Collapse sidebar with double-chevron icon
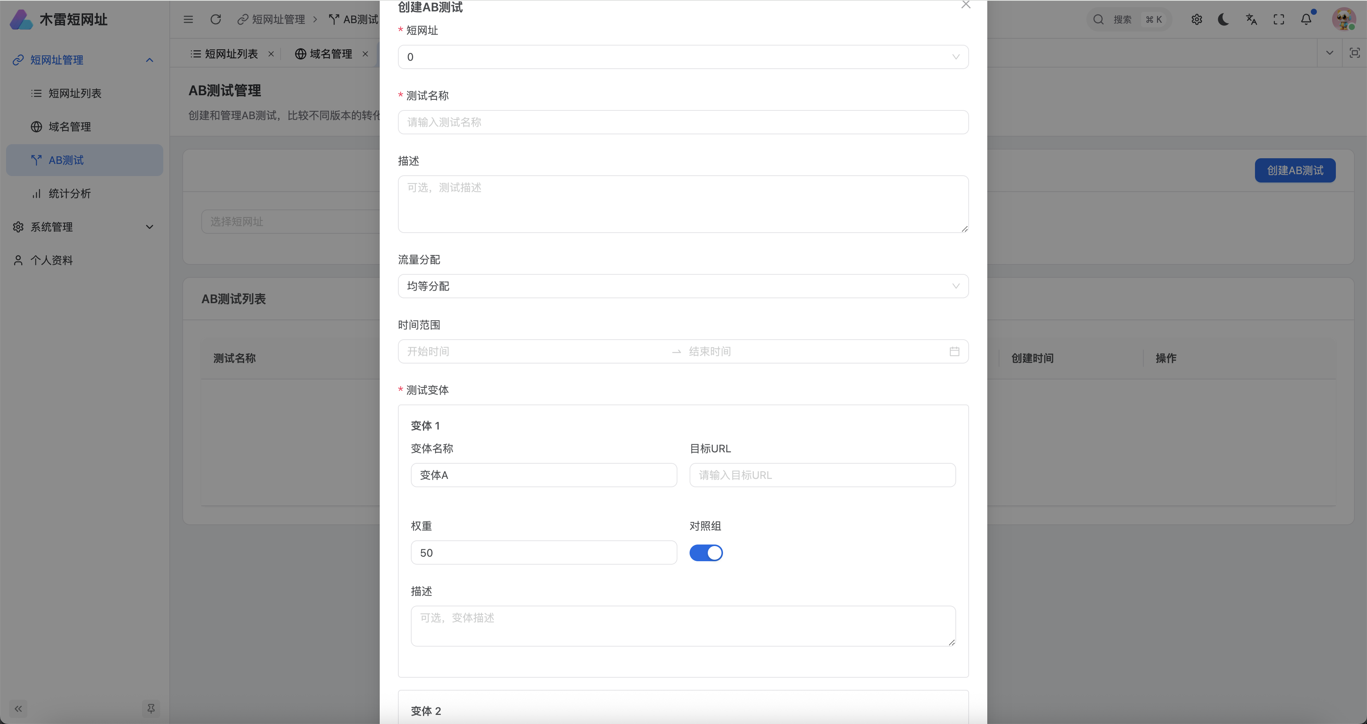This screenshot has width=1367, height=724. (18, 708)
